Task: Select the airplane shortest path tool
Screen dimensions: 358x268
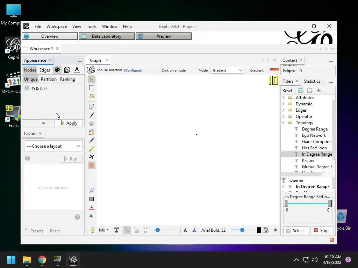Action: [92, 157]
